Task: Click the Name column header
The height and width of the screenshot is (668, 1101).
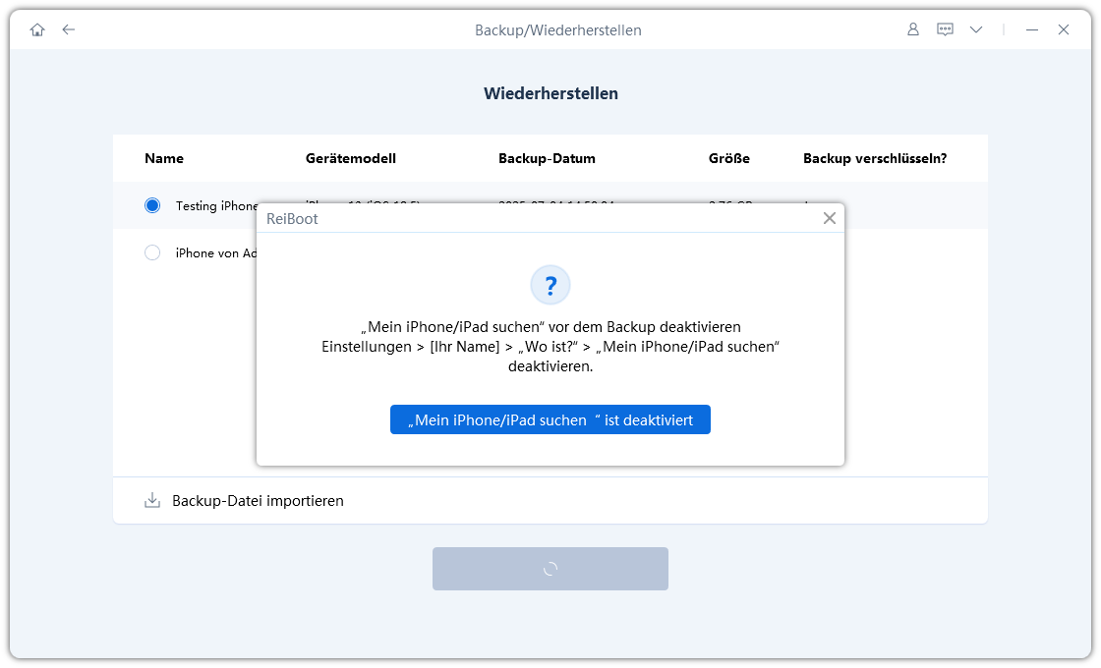Action: click(x=164, y=158)
